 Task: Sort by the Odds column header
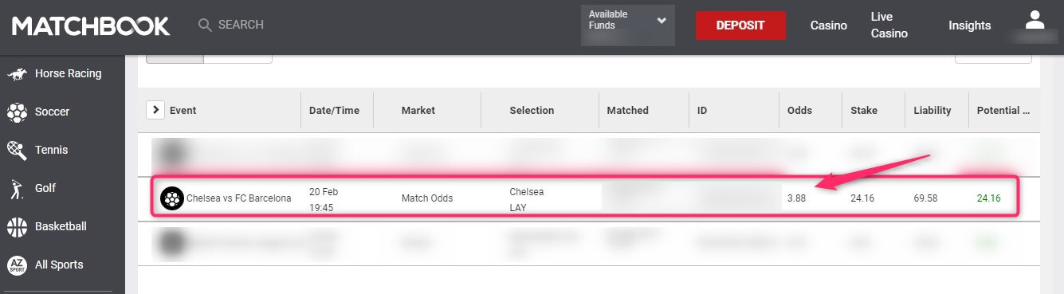[x=799, y=110]
